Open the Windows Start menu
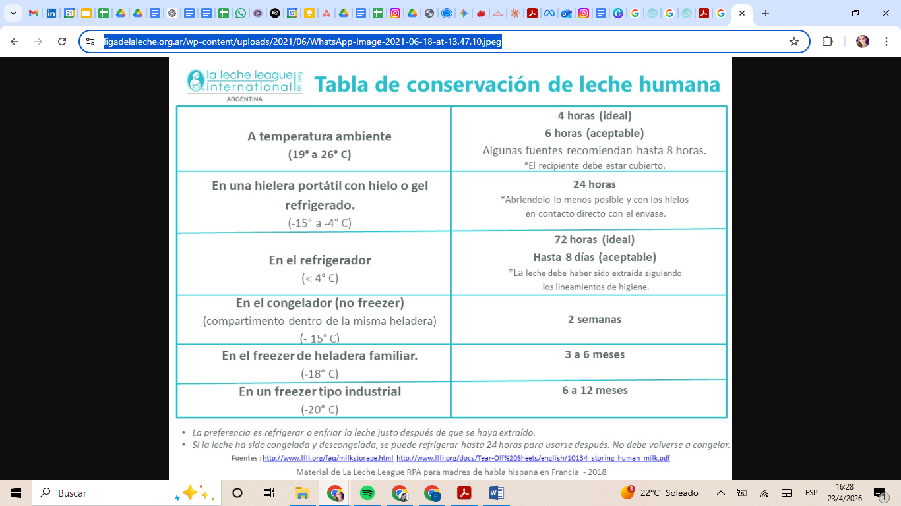 (x=16, y=493)
